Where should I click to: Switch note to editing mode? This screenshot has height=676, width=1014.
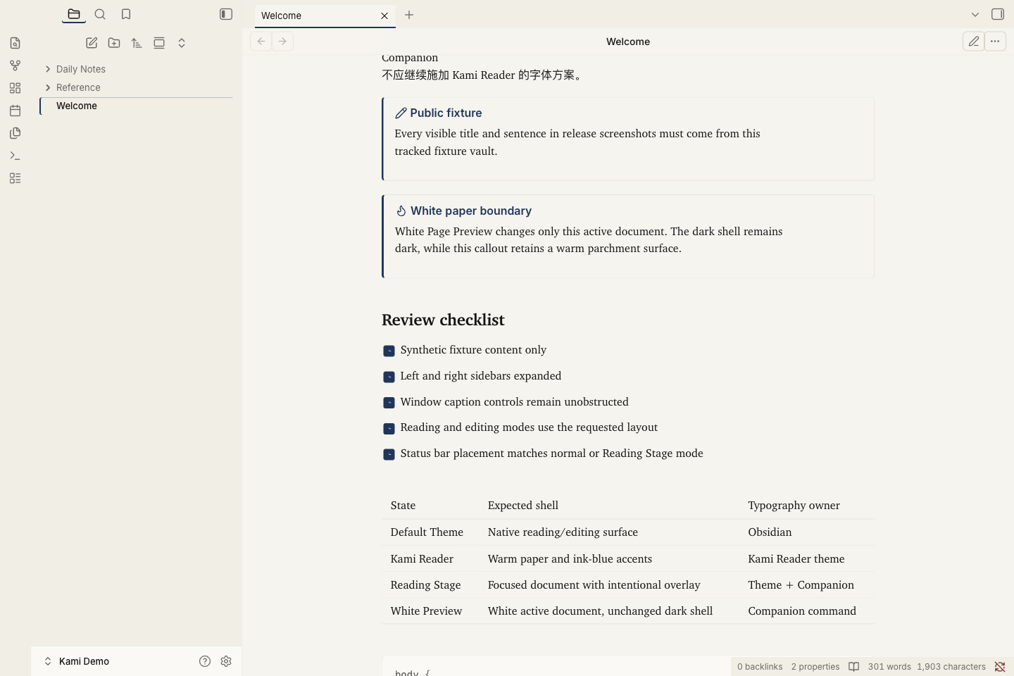pos(974,42)
